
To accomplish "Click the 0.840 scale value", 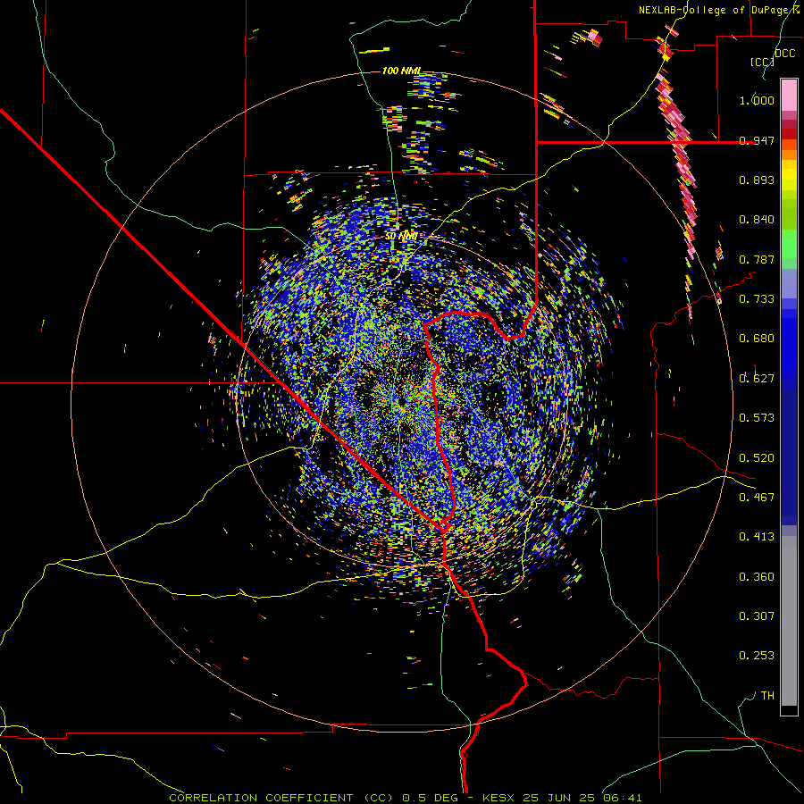I will [757, 220].
